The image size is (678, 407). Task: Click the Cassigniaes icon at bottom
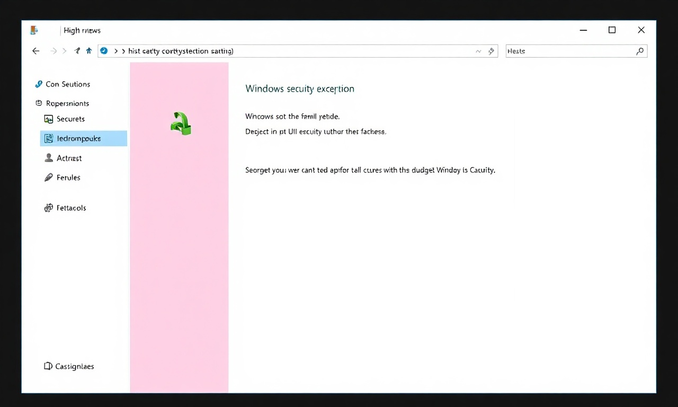[x=48, y=366]
